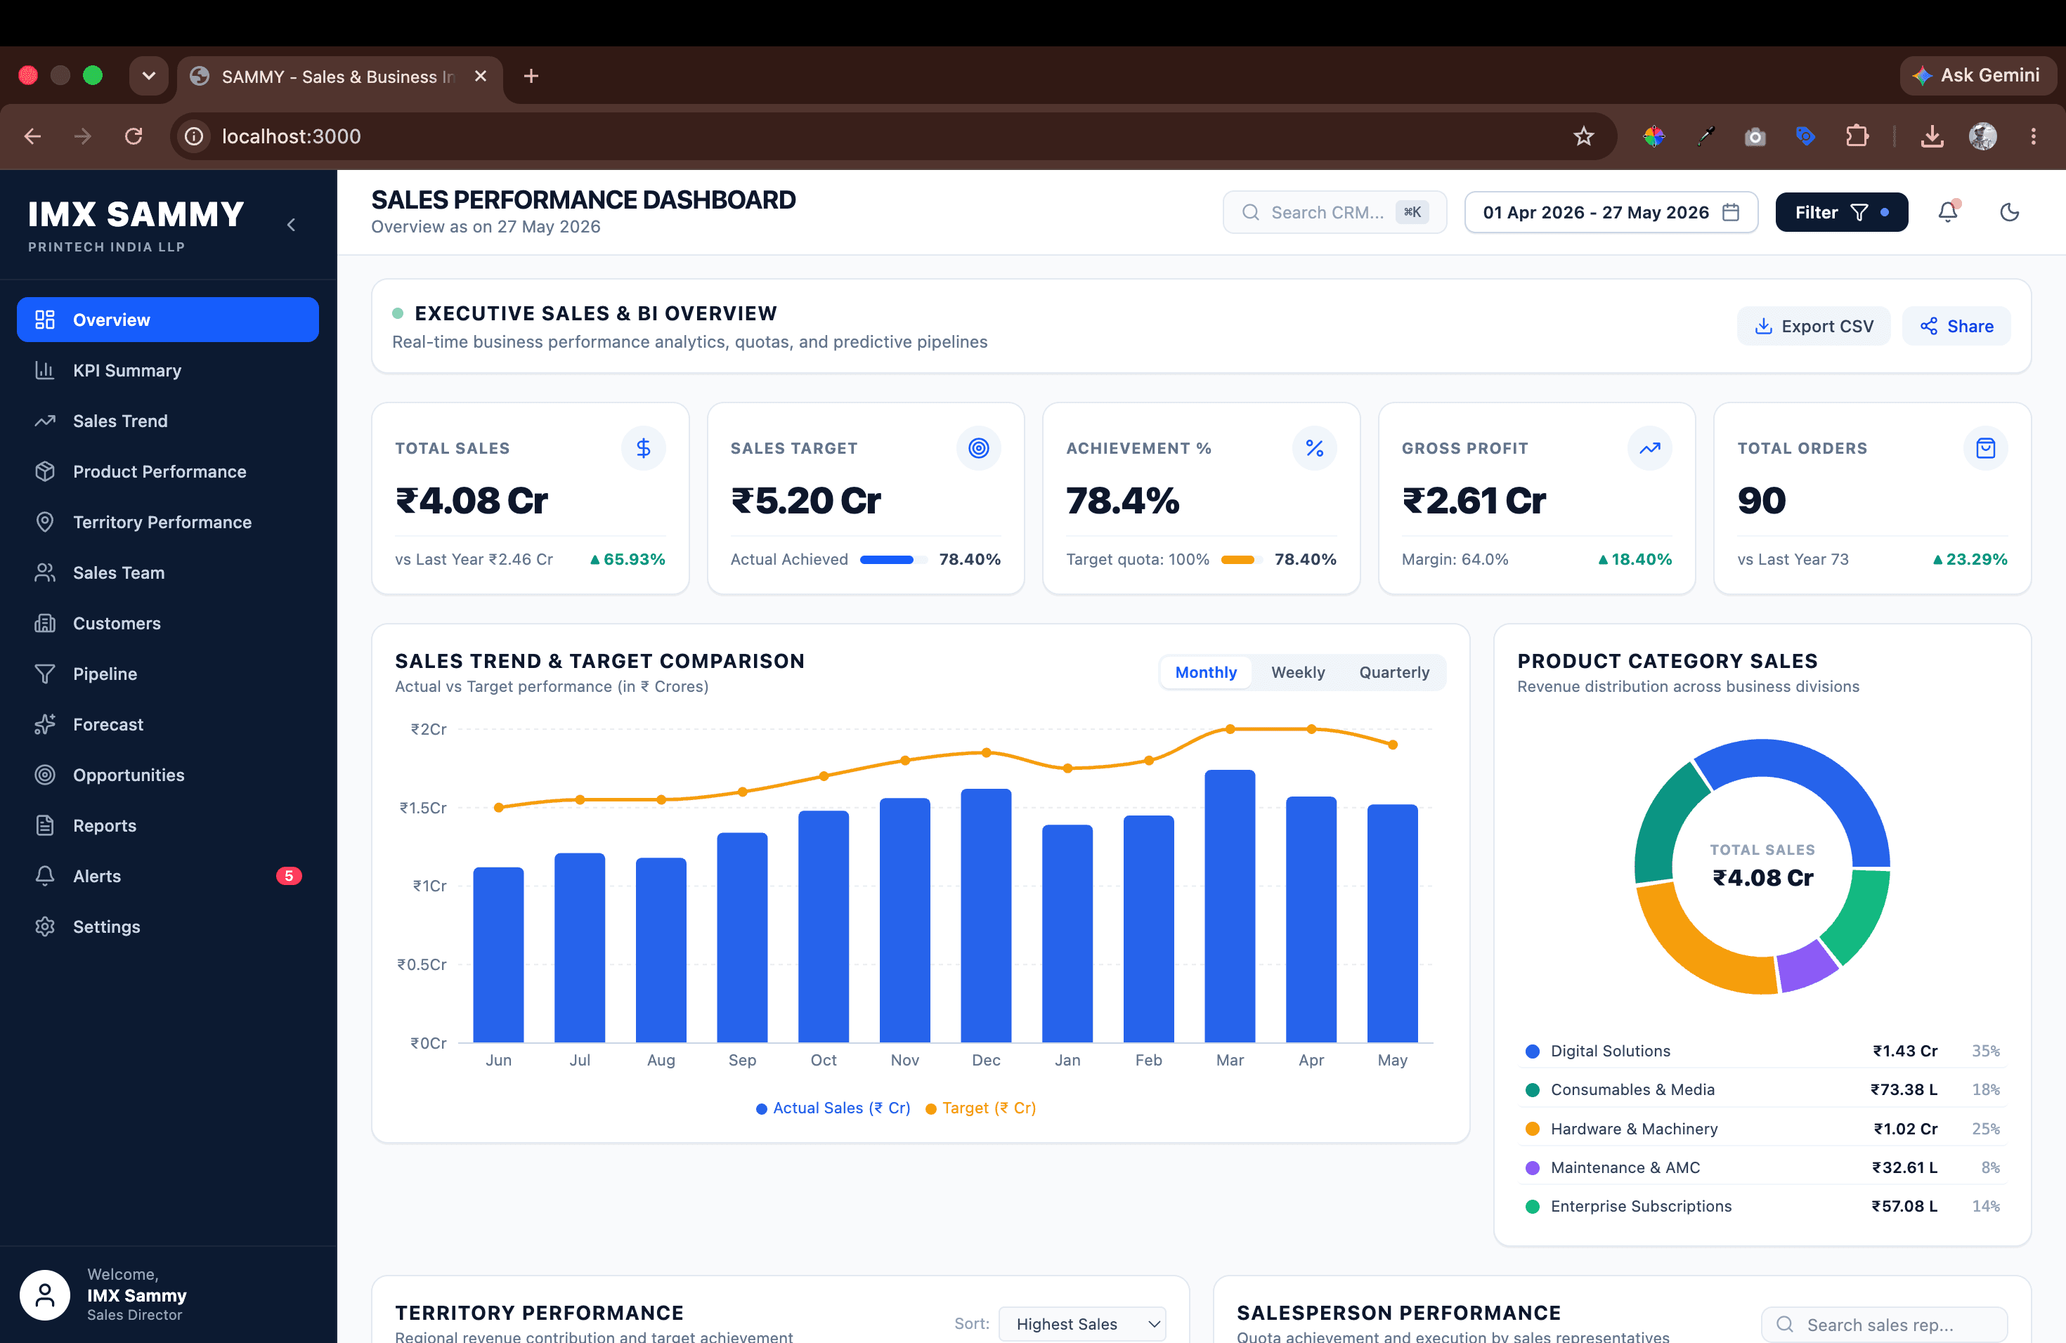
Task: Open a new browser tab
Action: coord(531,77)
